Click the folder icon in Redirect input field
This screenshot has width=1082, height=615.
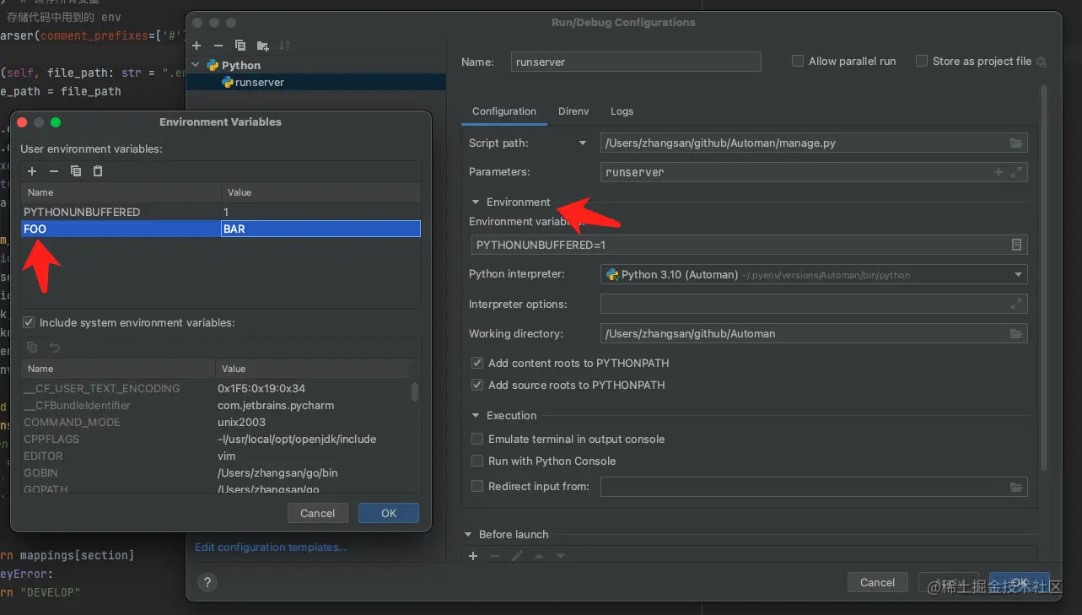[1016, 487]
